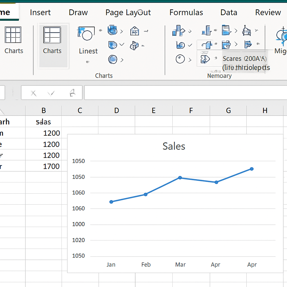Click the "Jan" axis label
Viewport: 287px width, 287px height.
point(111,265)
